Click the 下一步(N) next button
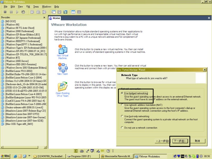212x159 pixels. click(x=180, y=141)
